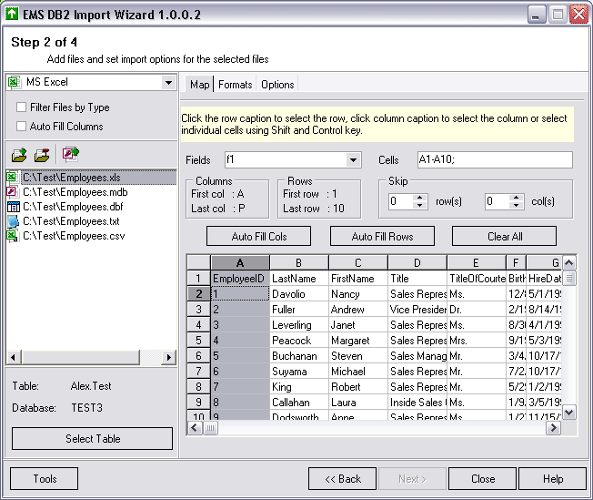
Task: Open Help from the bottom bar
Action: pos(553,479)
